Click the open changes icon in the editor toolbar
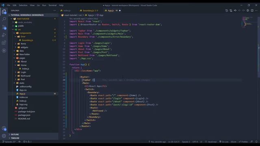Screen dimensions: 260x146 (231, 11)
